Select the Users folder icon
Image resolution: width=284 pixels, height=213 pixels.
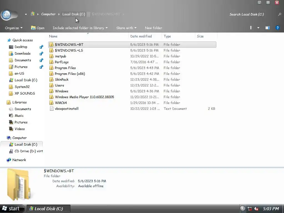[52, 85]
